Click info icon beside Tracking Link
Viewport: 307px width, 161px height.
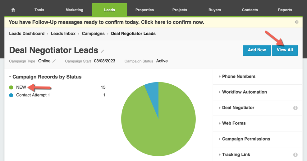tap(295, 155)
